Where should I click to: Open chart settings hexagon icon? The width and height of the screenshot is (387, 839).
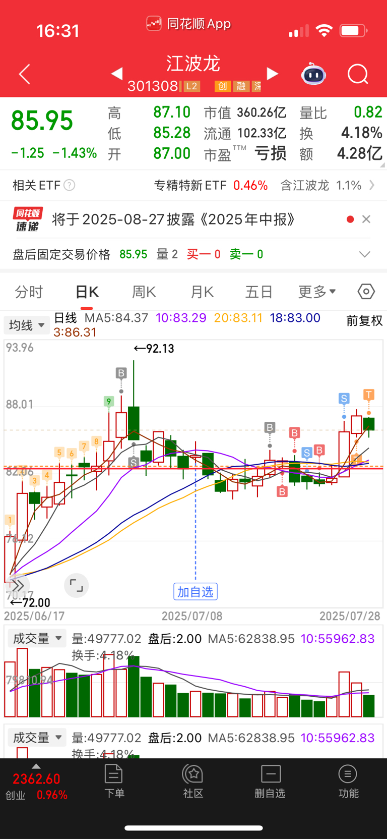coord(366,291)
